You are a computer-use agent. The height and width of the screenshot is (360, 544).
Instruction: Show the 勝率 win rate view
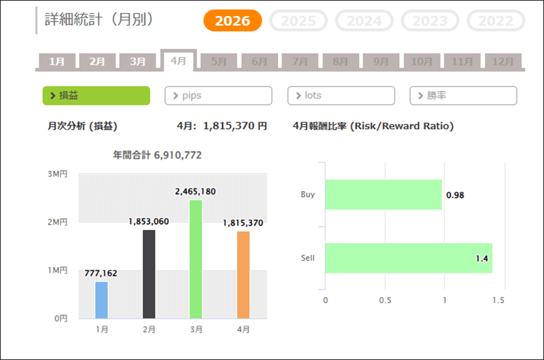tap(463, 95)
